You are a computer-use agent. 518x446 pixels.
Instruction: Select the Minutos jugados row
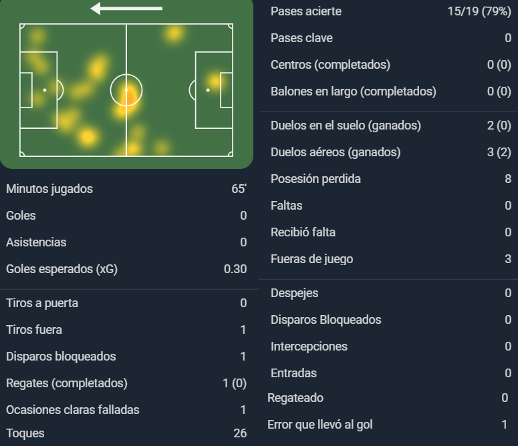[x=126, y=189]
